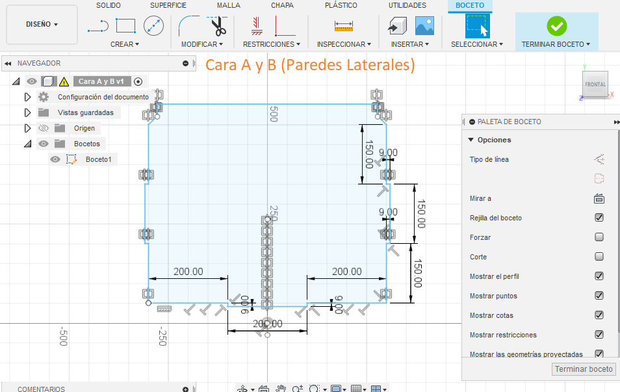The height and width of the screenshot is (392, 620).
Task: Click the gear icon of Configuración del documento
Action: point(44,97)
